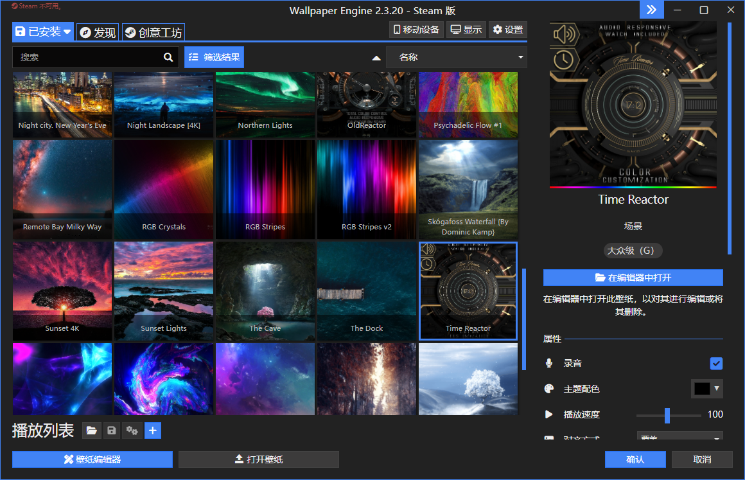Add new playlist with plus icon
Image resolution: width=745 pixels, height=480 pixels.
click(152, 431)
